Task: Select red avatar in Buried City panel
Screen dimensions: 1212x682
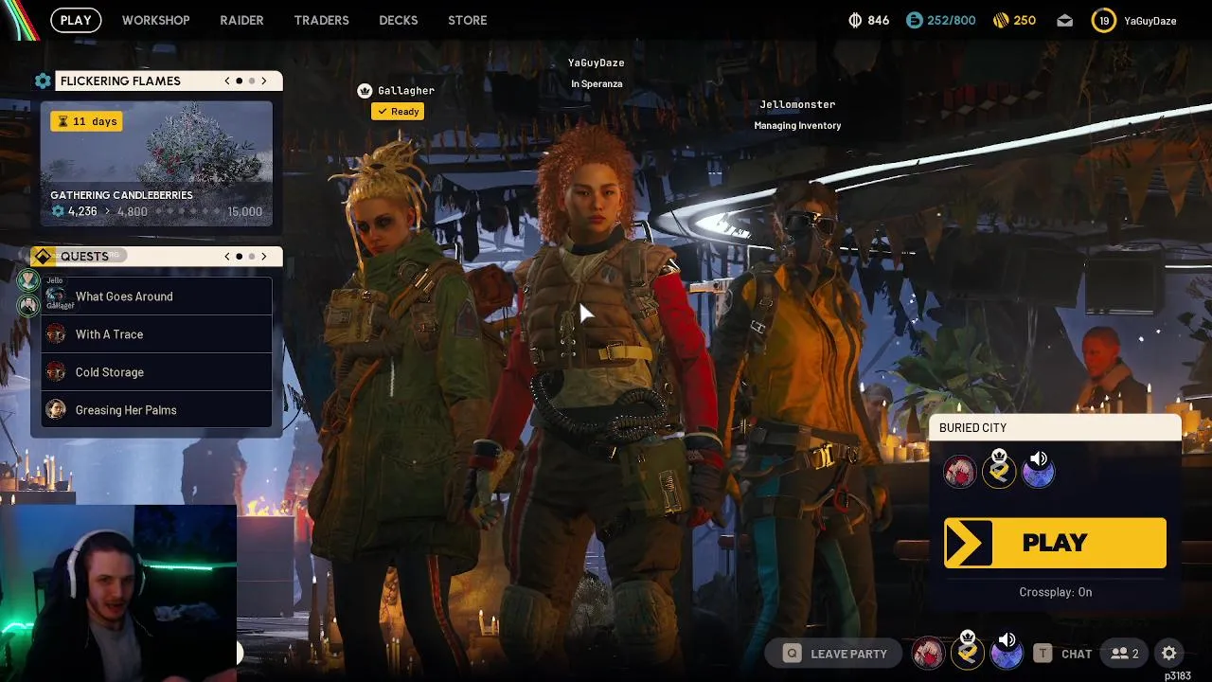Action: coord(959,472)
